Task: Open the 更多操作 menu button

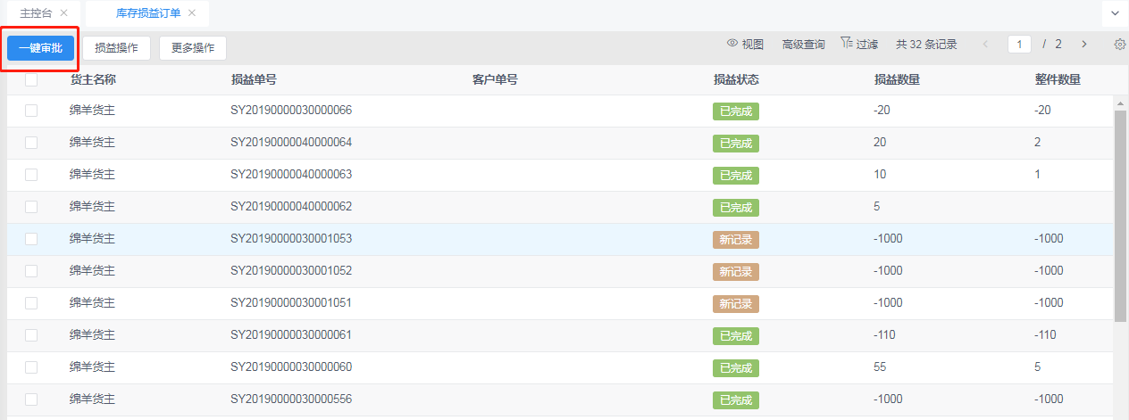Action: click(x=193, y=48)
